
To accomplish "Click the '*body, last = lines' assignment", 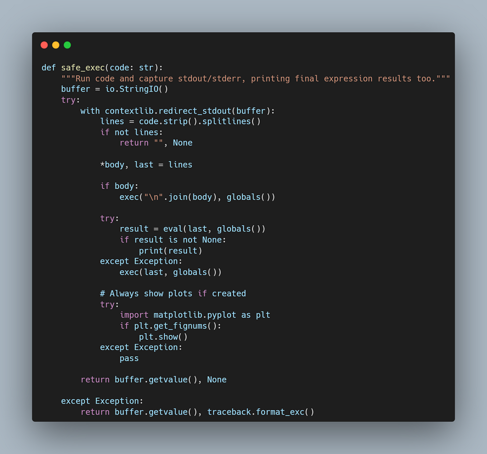I will coord(146,164).
